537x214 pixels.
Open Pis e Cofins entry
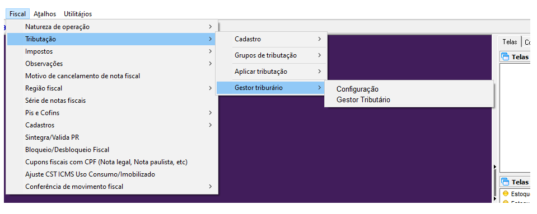click(x=112, y=113)
